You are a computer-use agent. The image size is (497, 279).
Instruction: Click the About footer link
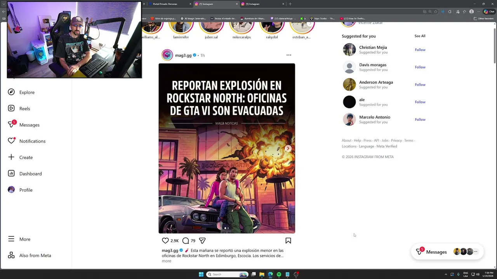pyautogui.click(x=346, y=140)
